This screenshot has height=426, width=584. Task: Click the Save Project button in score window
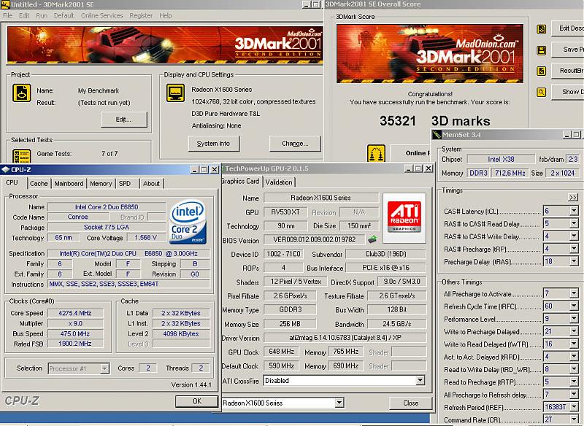[x=567, y=50]
